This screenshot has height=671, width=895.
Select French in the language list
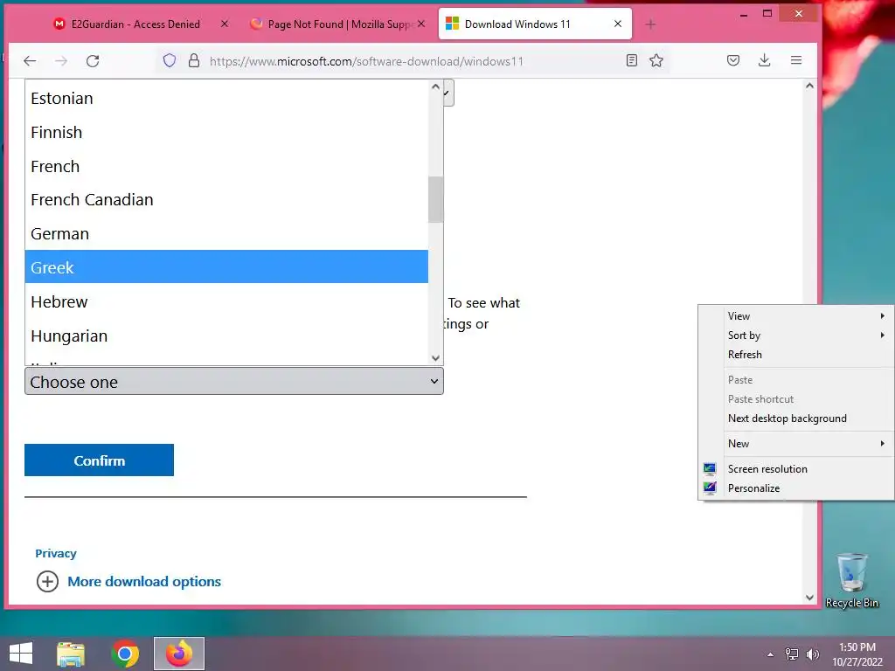(226, 166)
